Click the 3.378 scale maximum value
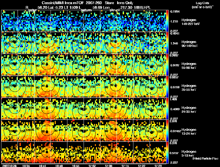 [173, 143]
